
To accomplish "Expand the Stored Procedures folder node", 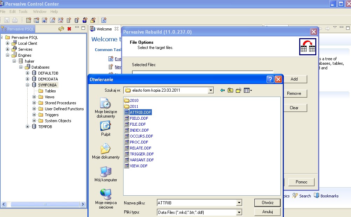I will pos(34,103).
